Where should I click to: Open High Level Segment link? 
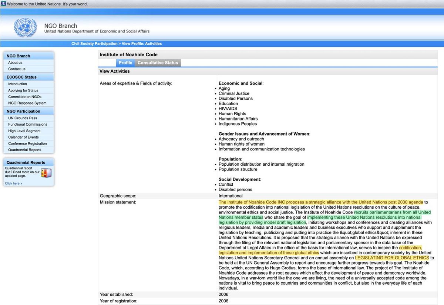click(24, 131)
